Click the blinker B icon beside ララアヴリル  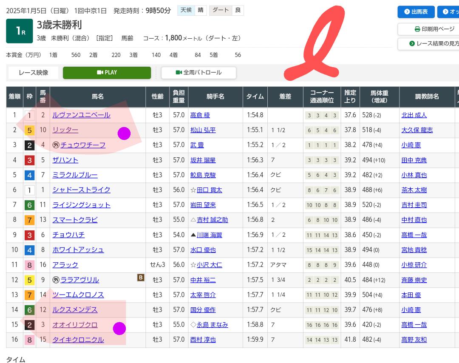coord(141,278)
